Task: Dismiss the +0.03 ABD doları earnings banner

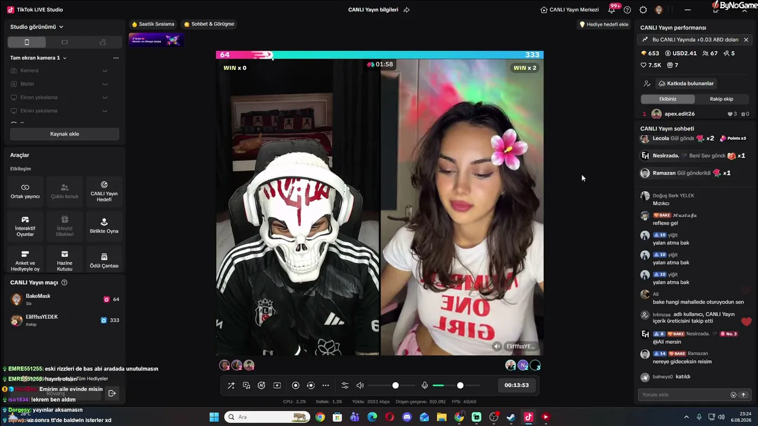Action: 746,40
